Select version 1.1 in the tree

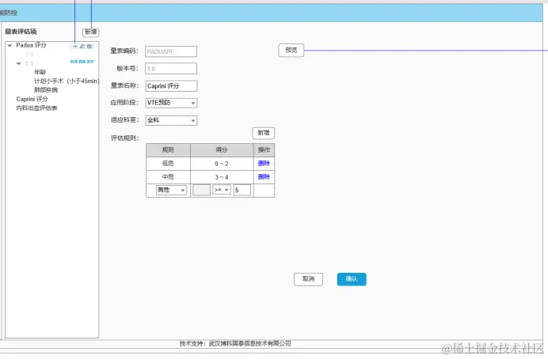29,63
